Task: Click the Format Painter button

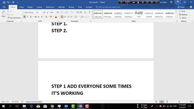Action: (x=14, y=18)
